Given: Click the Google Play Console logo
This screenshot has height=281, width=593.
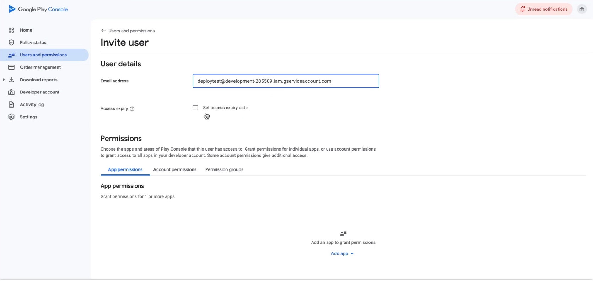Looking at the screenshot, I should tap(38, 9).
